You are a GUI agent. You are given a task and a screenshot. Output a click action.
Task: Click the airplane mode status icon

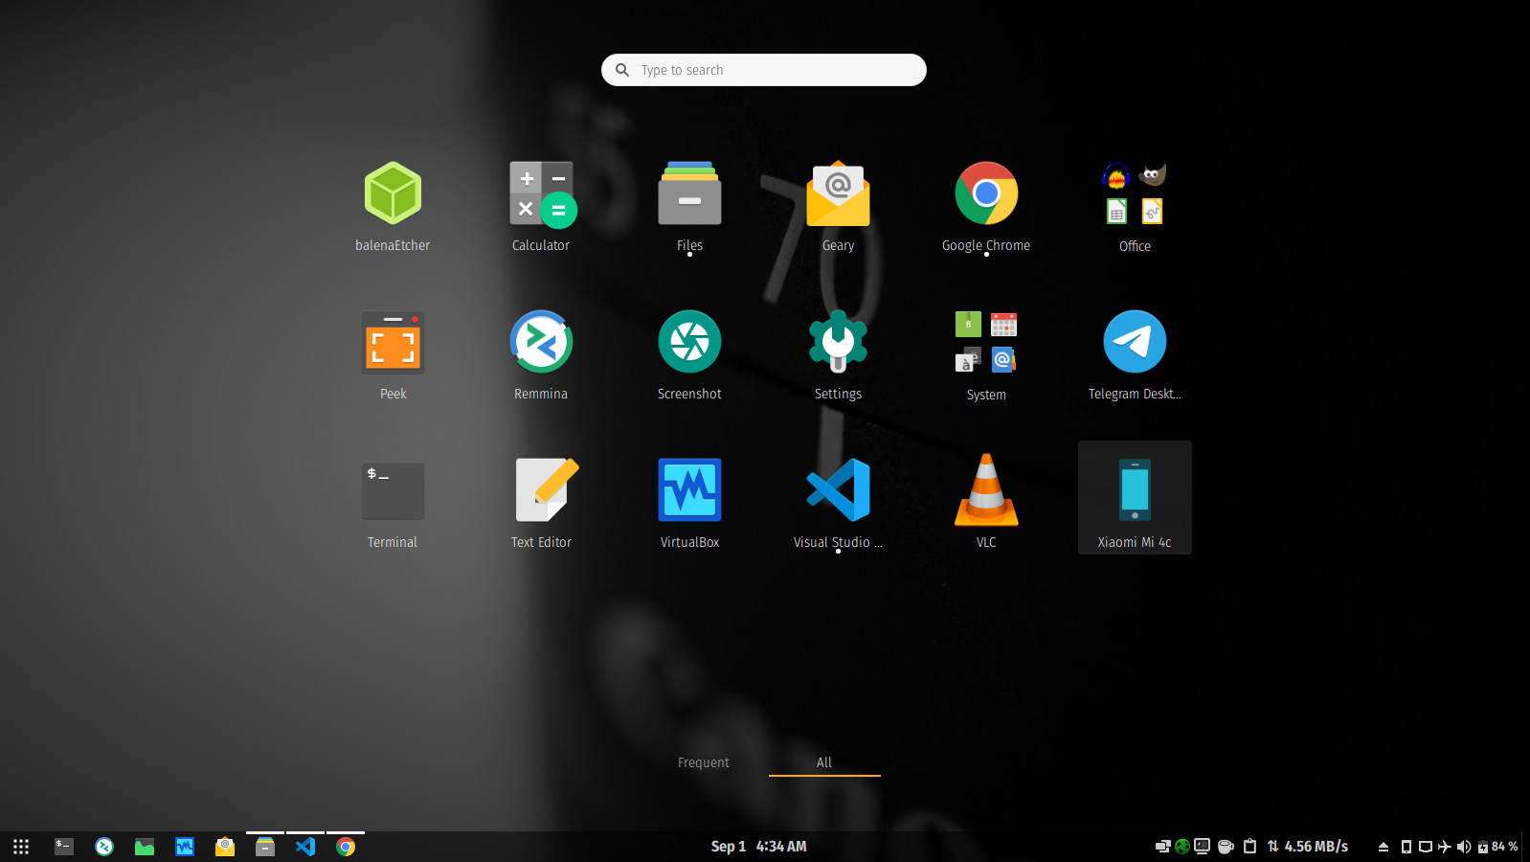click(1444, 847)
